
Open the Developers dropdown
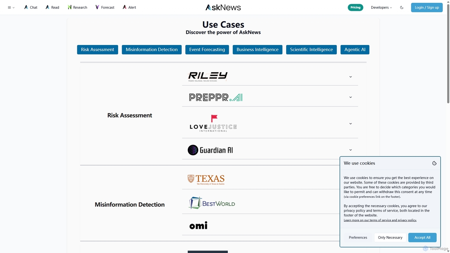[381, 7]
